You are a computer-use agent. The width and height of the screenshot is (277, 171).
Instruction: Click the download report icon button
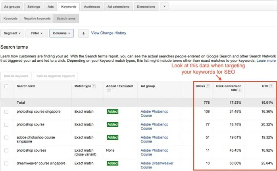(x=83, y=33)
